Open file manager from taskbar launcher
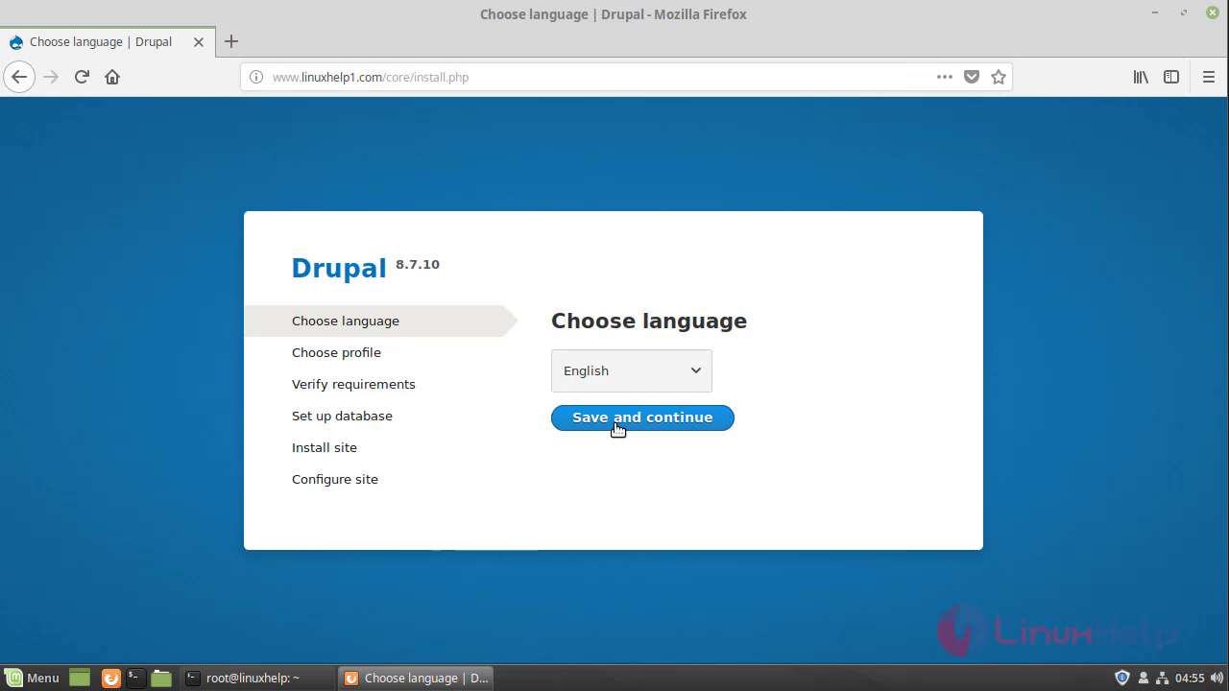 [x=161, y=678]
